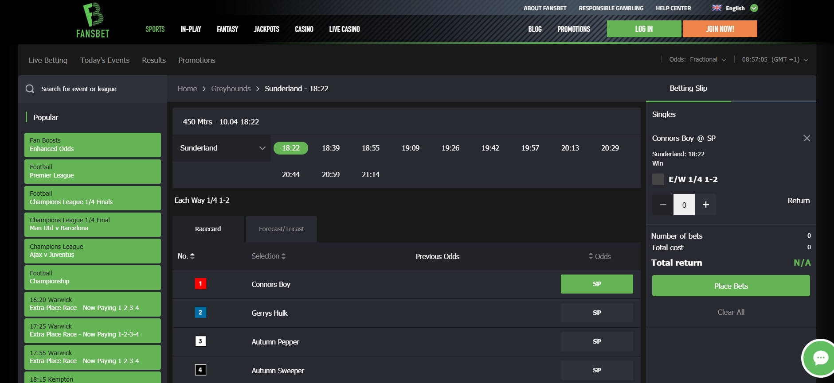834x383 pixels.
Task: Open the Blog link
Action: coord(535,29)
